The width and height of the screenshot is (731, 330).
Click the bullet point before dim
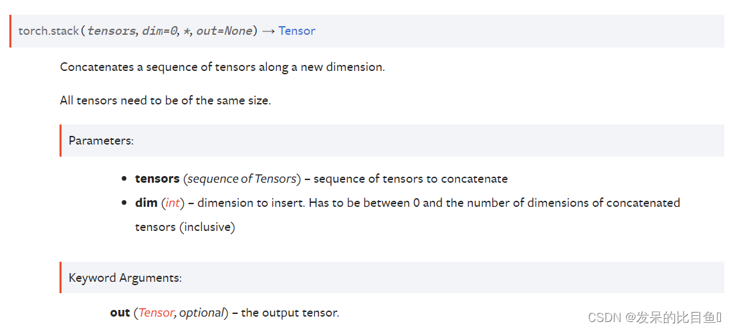point(124,203)
